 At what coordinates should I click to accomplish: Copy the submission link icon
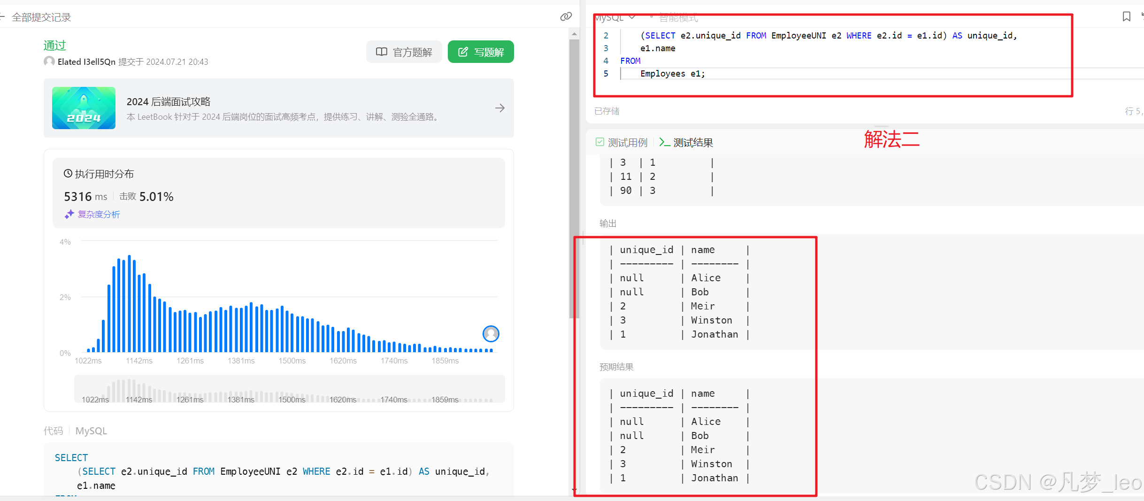pos(566,17)
